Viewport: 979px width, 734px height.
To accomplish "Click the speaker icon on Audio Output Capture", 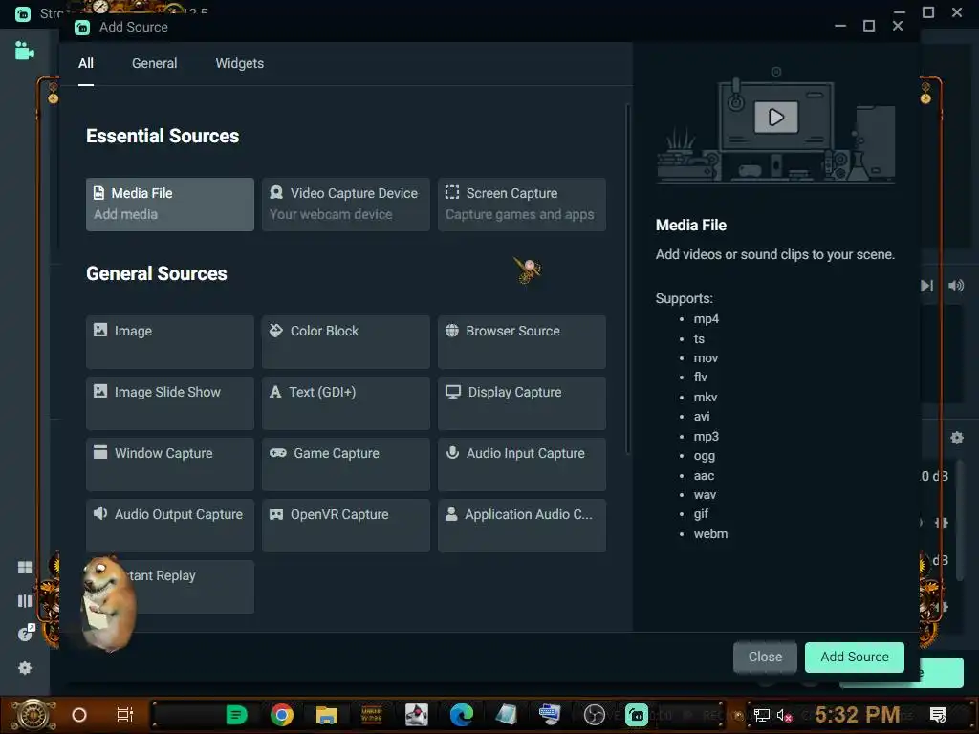I will [x=100, y=513].
